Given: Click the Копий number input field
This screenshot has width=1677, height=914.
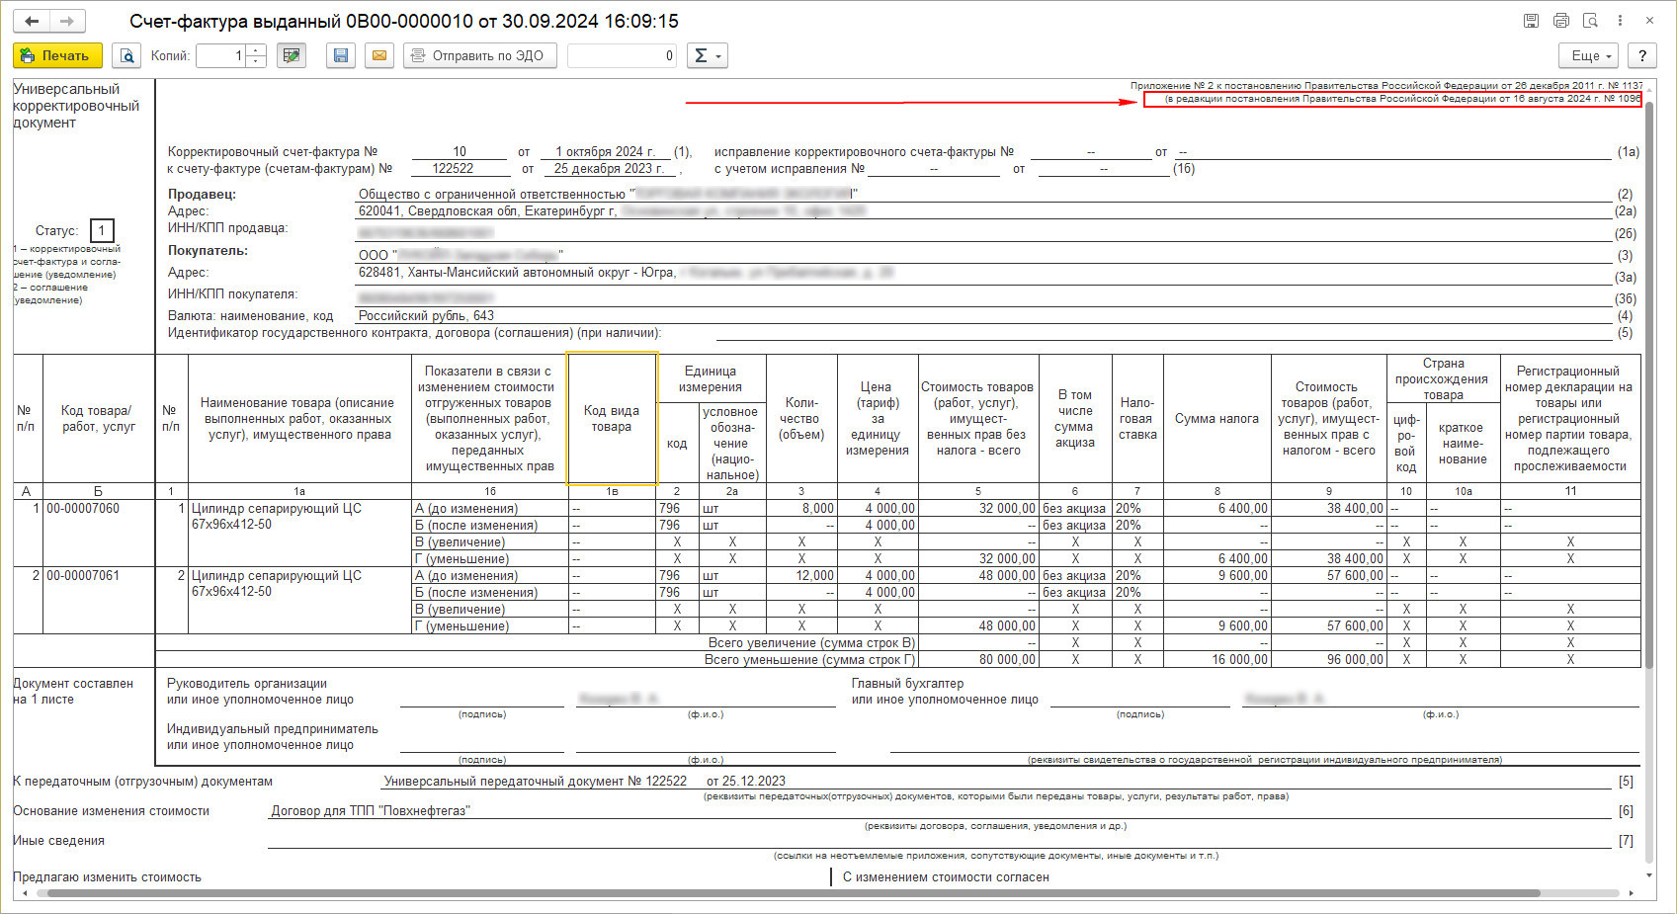Looking at the screenshot, I should pyautogui.click(x=219, y=56).
